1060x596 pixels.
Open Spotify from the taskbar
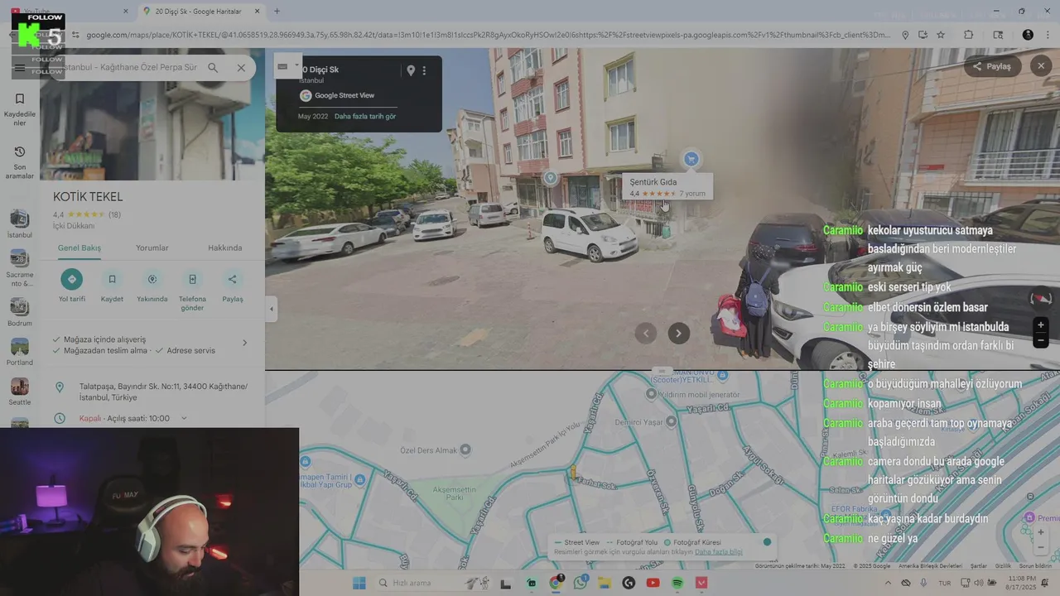click(677, 583)
